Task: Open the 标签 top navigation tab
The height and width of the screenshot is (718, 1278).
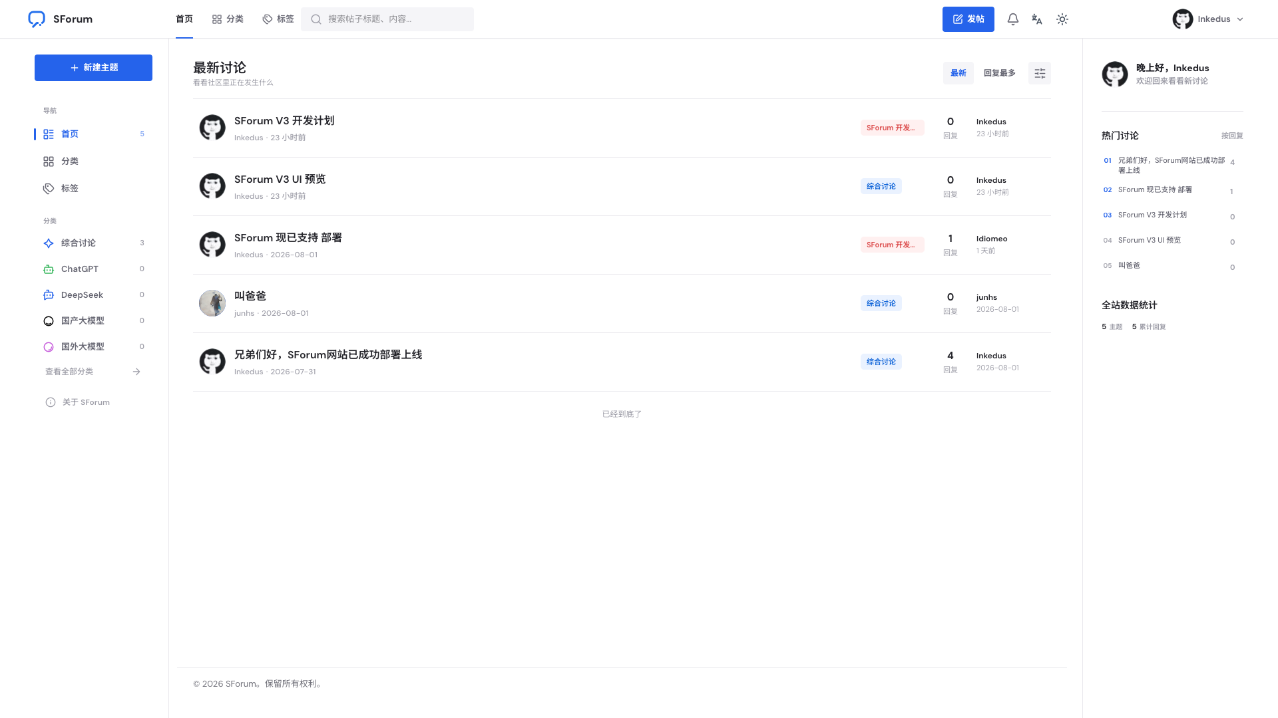Action: tap(278, 19)
